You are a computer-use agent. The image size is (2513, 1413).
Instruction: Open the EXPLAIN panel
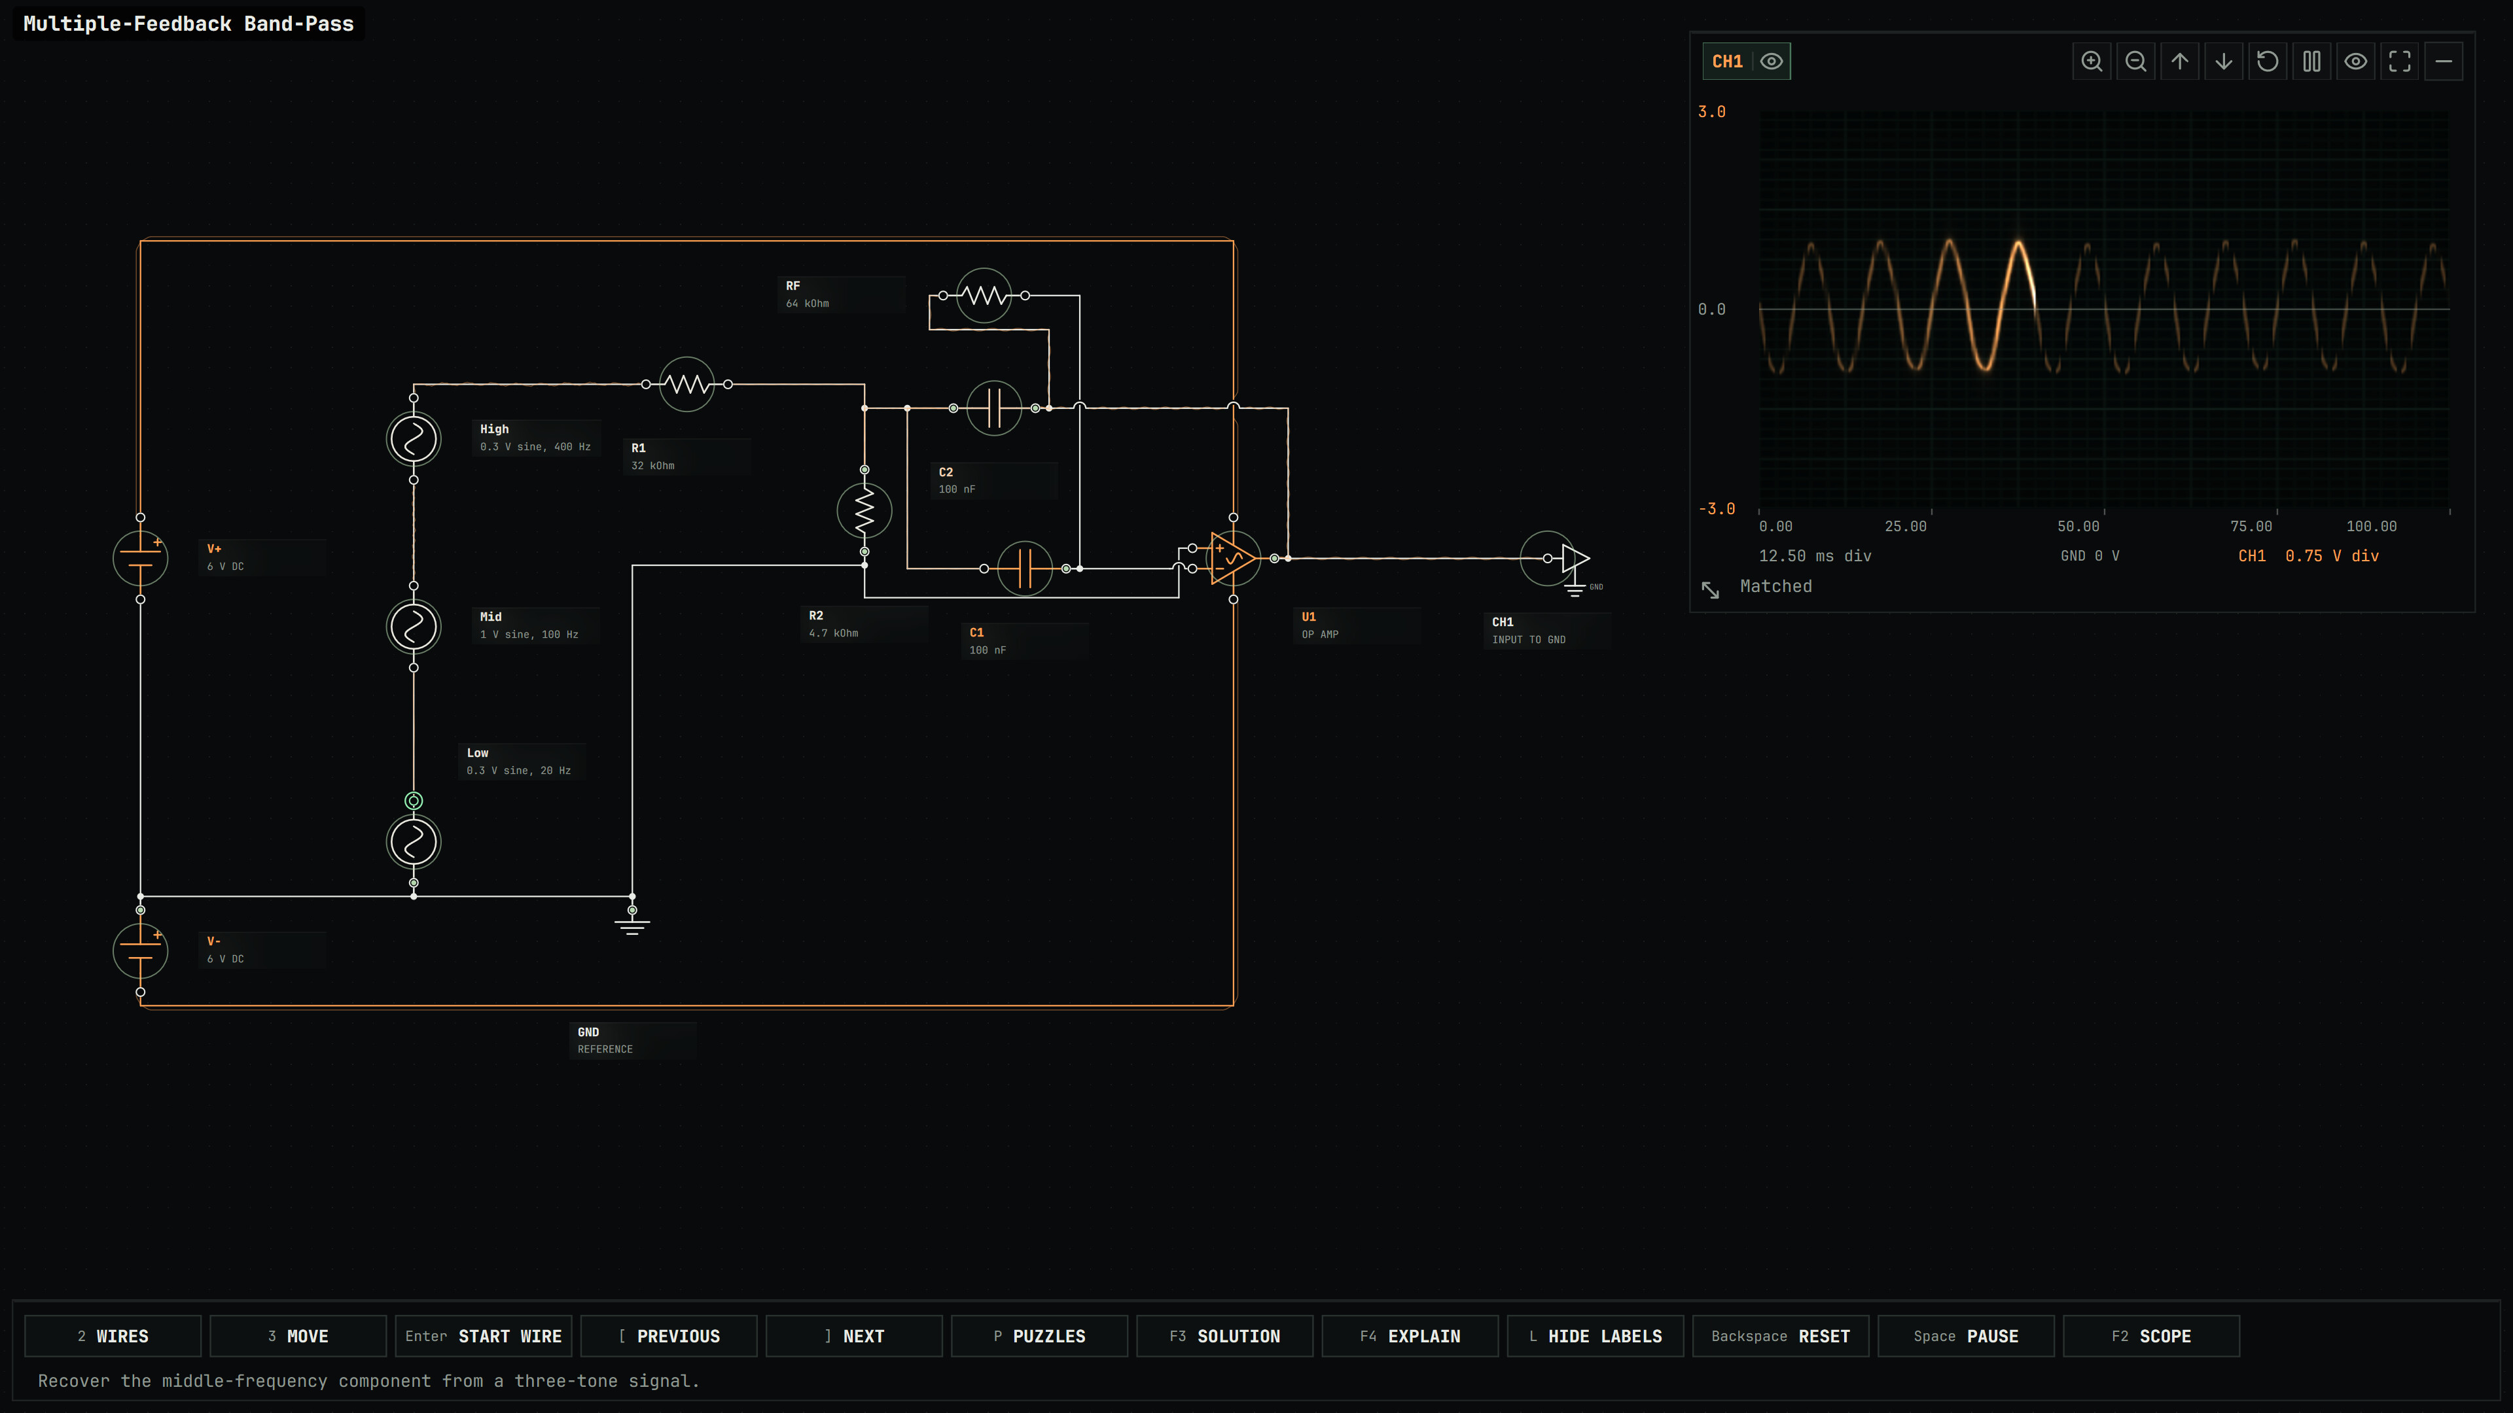[x=1411, y=1336]
